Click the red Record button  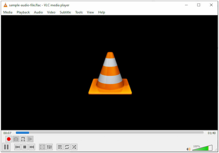point(9,139)
